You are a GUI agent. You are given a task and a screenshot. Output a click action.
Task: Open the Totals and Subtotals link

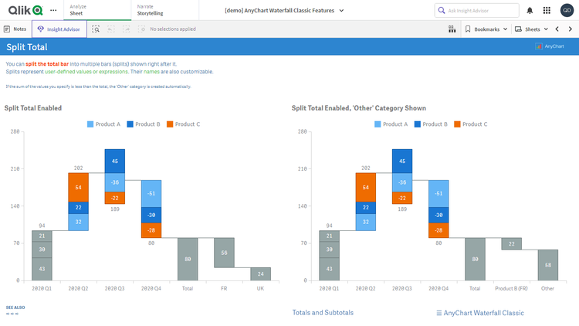pos(323,313)
